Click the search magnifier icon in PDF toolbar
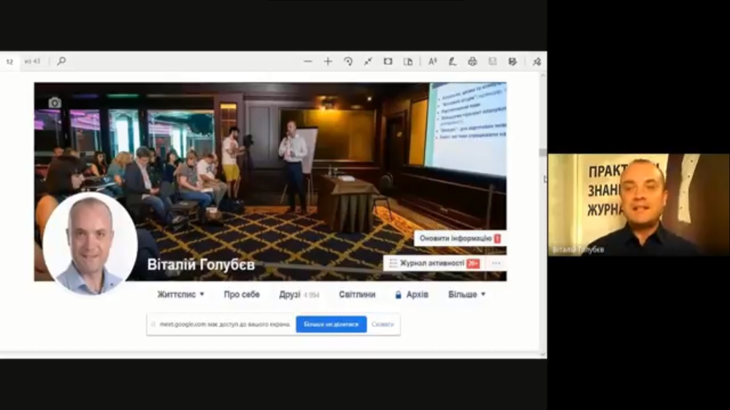This screenshot has width=730, height=410. 61,61
